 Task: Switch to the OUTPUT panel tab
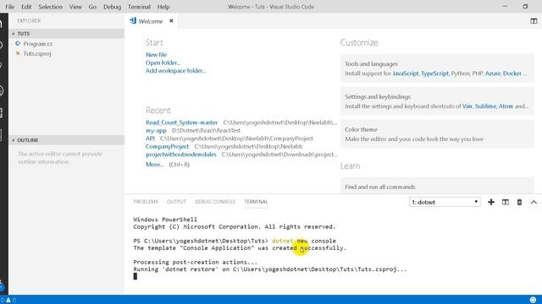pyautogui.click(x=176, y=202)
